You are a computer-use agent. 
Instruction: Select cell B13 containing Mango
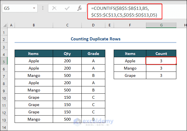tap(34, 119)
